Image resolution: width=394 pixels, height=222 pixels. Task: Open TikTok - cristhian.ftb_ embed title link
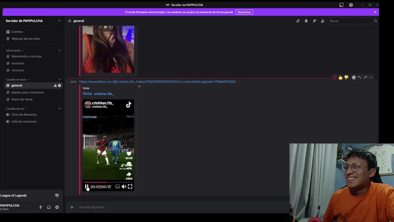coord(98,94)
